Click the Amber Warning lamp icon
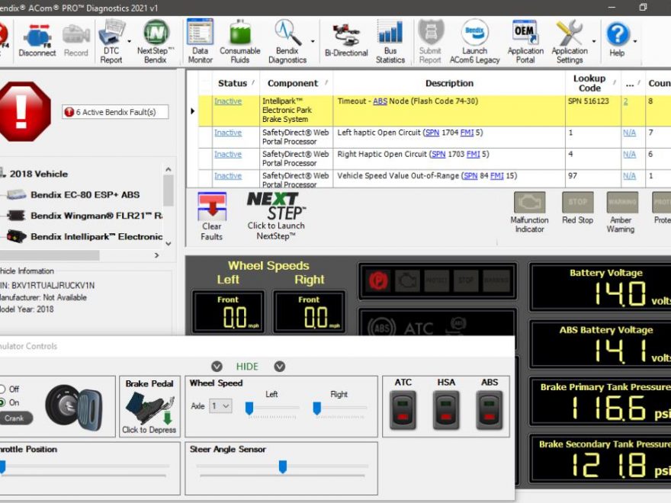The height and width of the screenshot is (503, 671). [x=622, y=202]
